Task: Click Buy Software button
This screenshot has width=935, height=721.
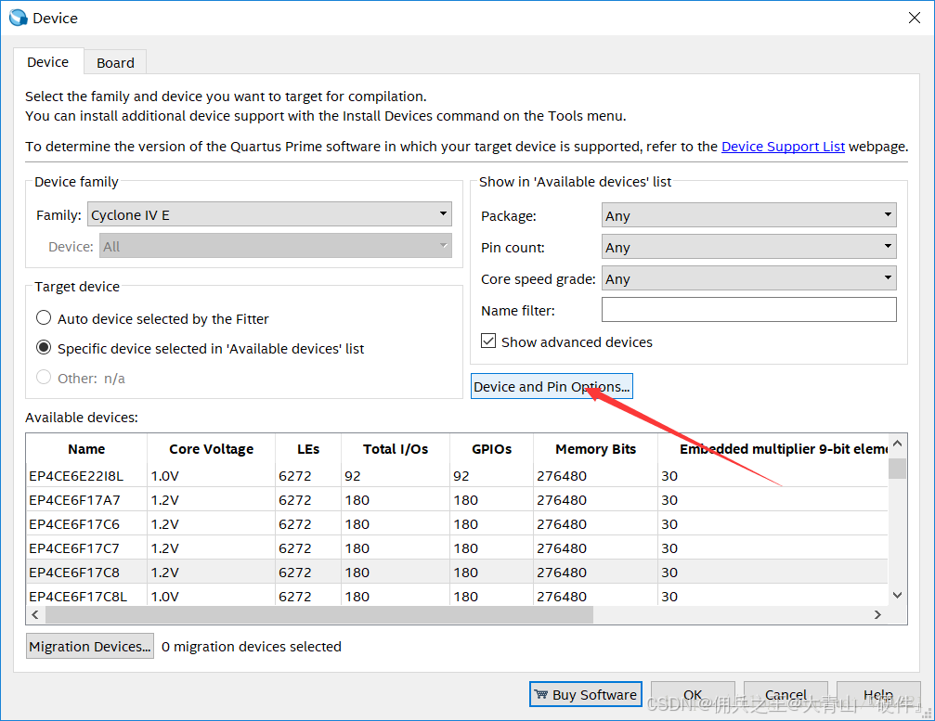Action: [x=586, y=694]
